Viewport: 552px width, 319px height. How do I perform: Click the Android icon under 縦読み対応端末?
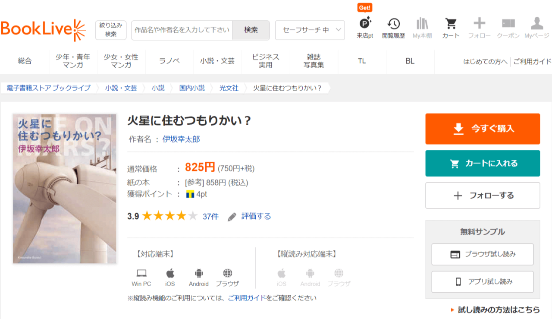point(310,273)
